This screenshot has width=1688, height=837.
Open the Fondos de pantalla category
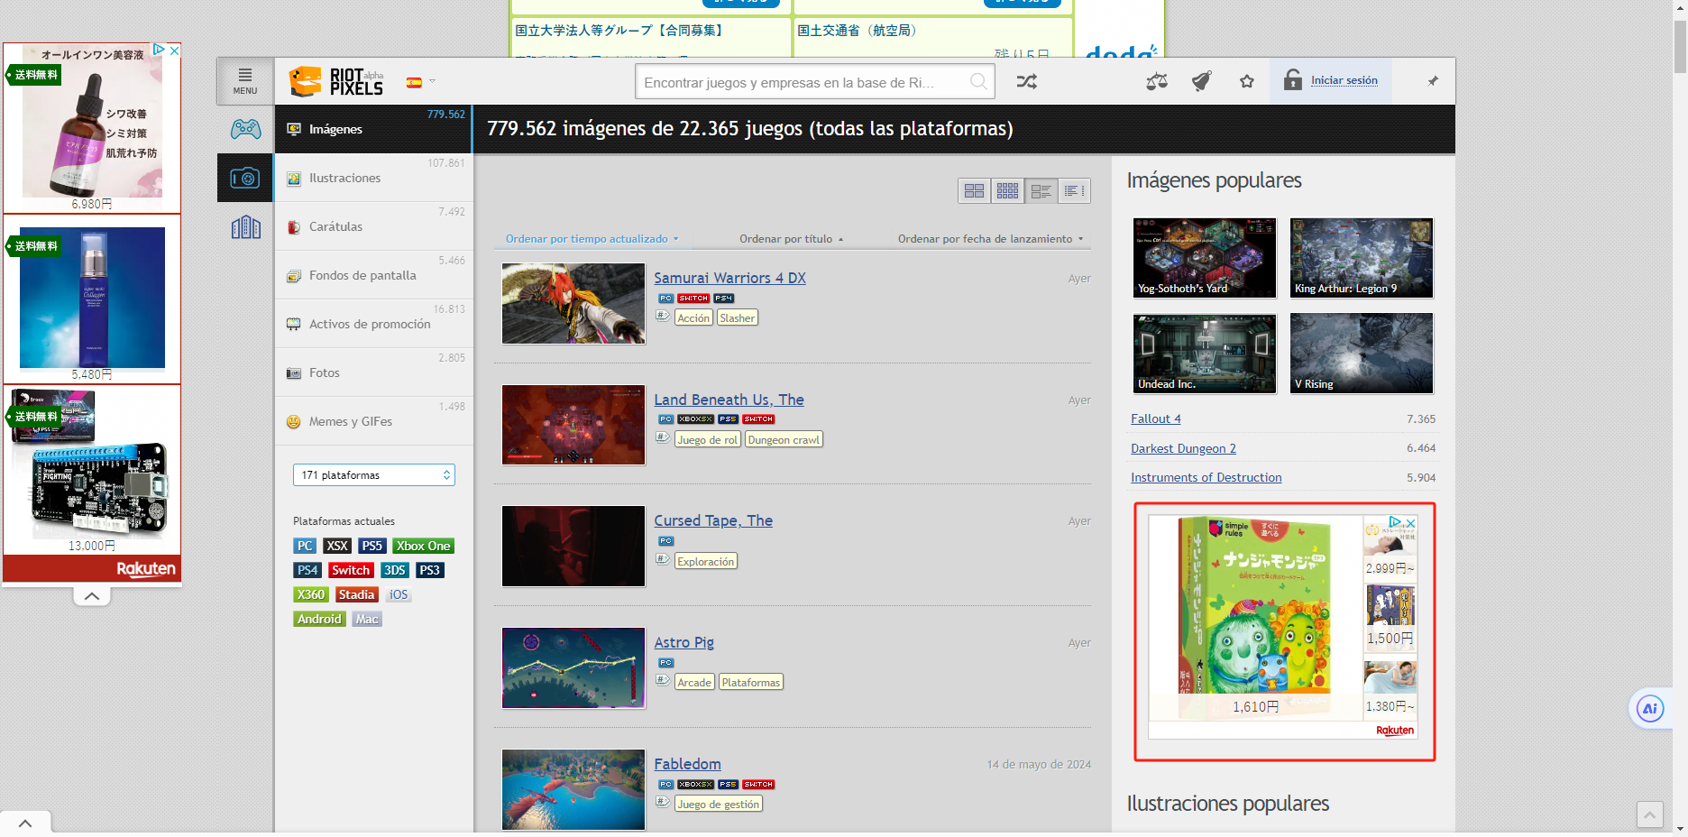[373, 275]
